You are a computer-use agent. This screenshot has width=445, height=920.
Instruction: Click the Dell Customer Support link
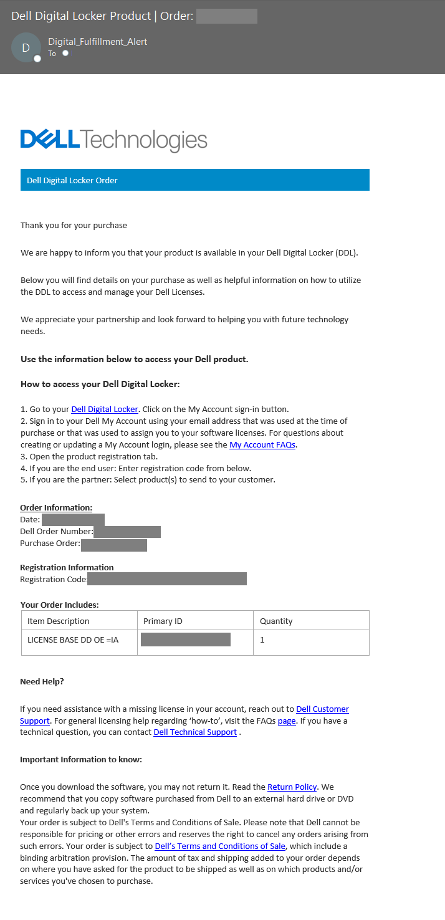tap(322, 709)
